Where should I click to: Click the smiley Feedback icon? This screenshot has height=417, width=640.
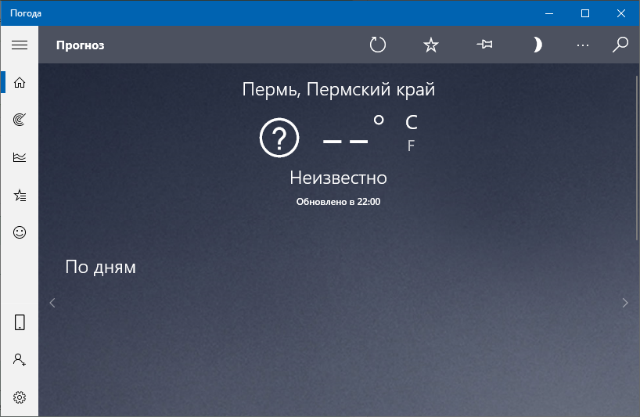click(20, 232)
